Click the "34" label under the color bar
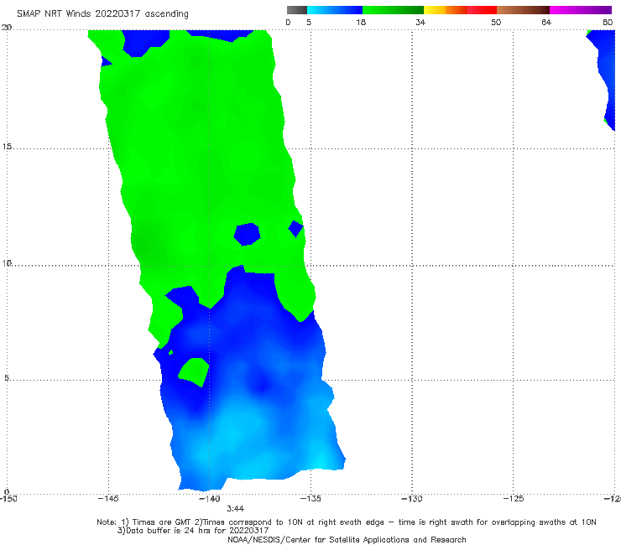621x545 pixels. point(420,22)
